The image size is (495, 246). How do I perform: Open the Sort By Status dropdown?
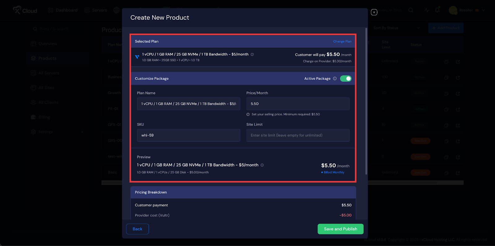point(396,28)
